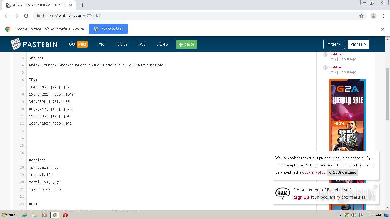Screen dimensions: 390x219
Task: Open the Chrome profile avatar
Action: coord(373,16)
